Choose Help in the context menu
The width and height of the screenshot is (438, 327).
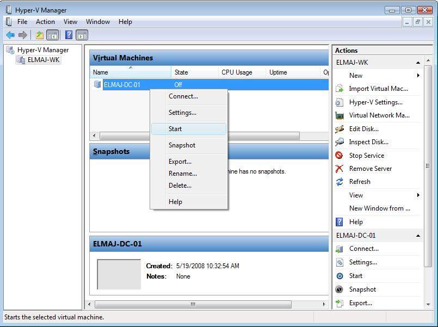(189, 202)
